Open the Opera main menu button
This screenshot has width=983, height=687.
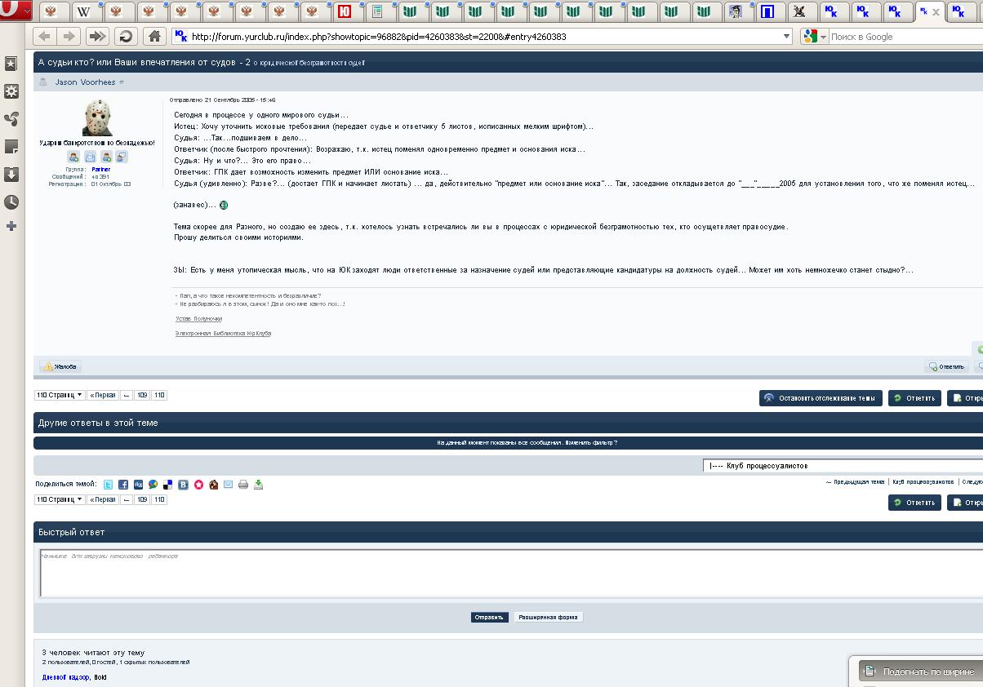pos(16,11)
